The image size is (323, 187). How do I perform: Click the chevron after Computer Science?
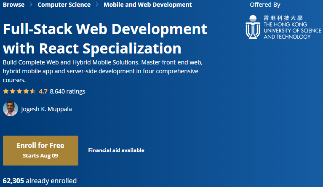97,5
